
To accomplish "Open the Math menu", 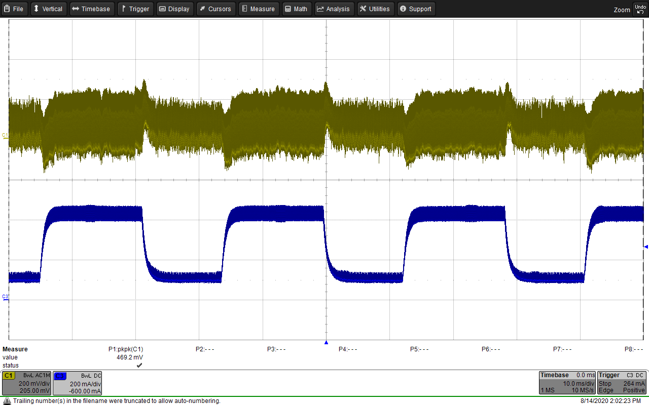I will (x=297, y=9).
